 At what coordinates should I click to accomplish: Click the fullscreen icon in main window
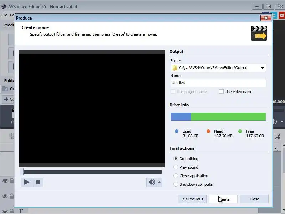(x=277, y=136)
